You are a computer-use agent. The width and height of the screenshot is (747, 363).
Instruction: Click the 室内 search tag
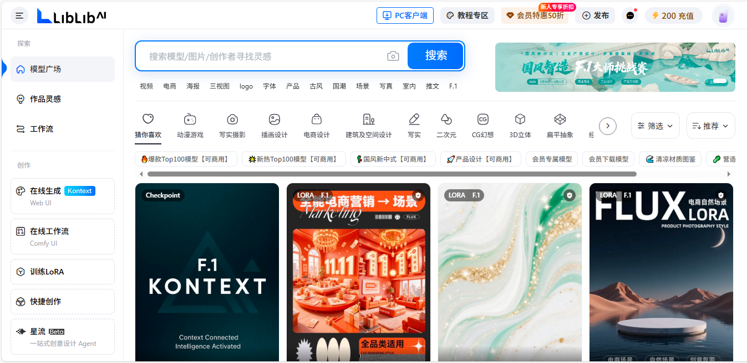click(409, 86)
